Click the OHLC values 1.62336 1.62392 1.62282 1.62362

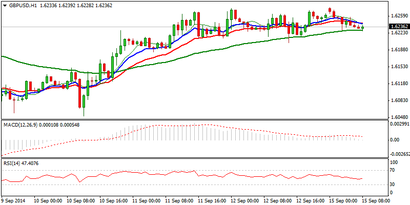[x=76, y=6]
